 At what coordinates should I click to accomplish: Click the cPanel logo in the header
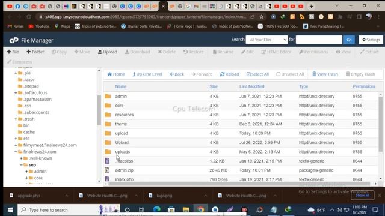coord(14,40)
